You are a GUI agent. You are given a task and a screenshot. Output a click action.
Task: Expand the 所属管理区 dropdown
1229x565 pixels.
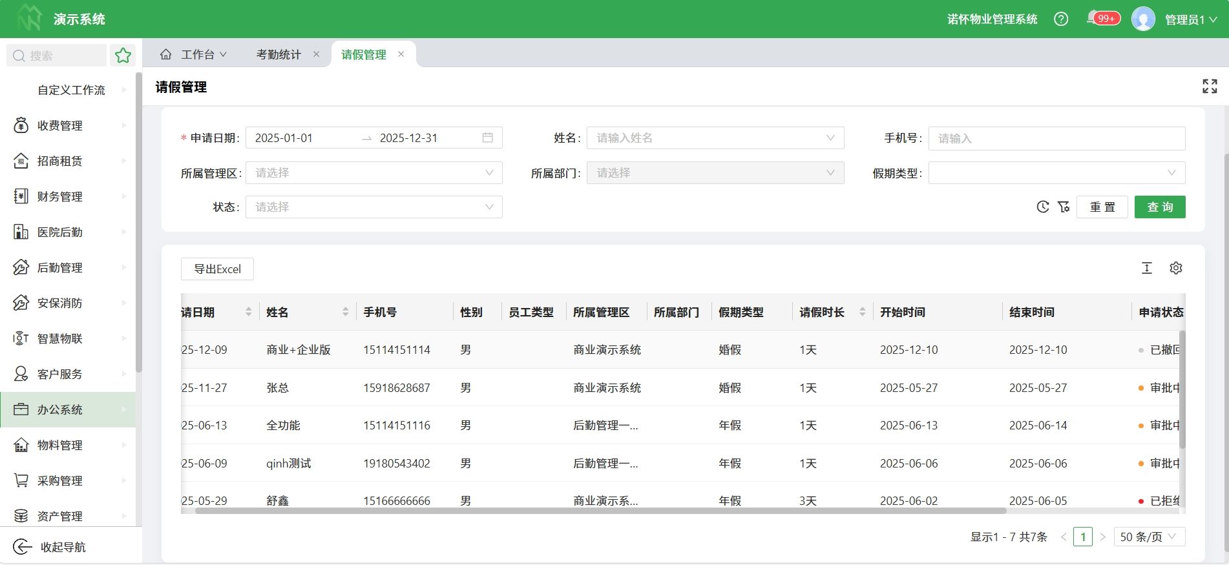coord(373,173)
